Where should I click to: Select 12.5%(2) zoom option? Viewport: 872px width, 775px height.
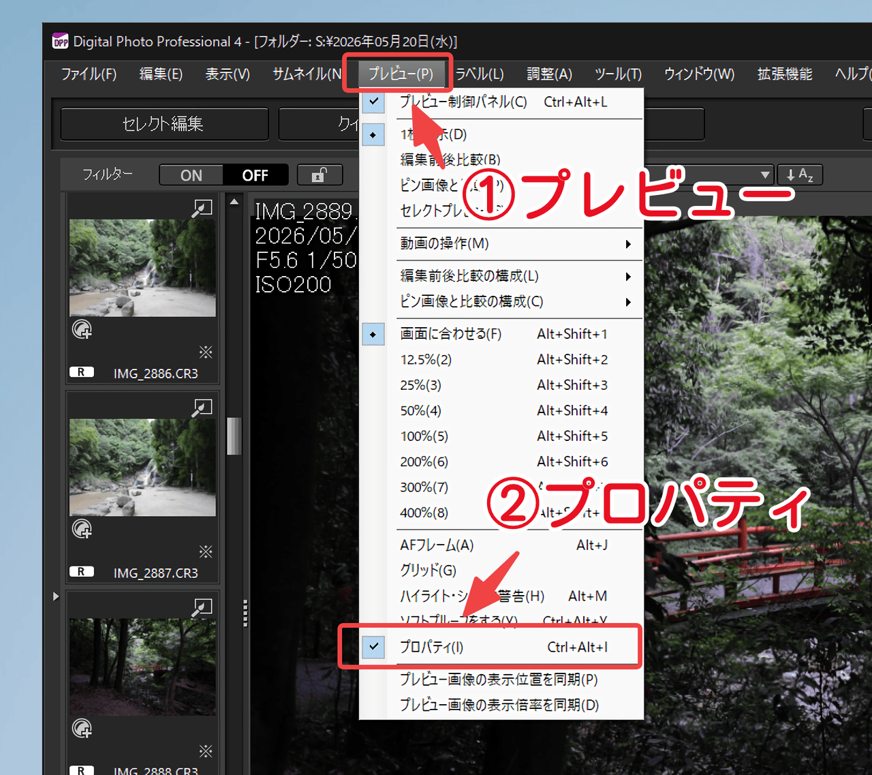tap(501, 360)
